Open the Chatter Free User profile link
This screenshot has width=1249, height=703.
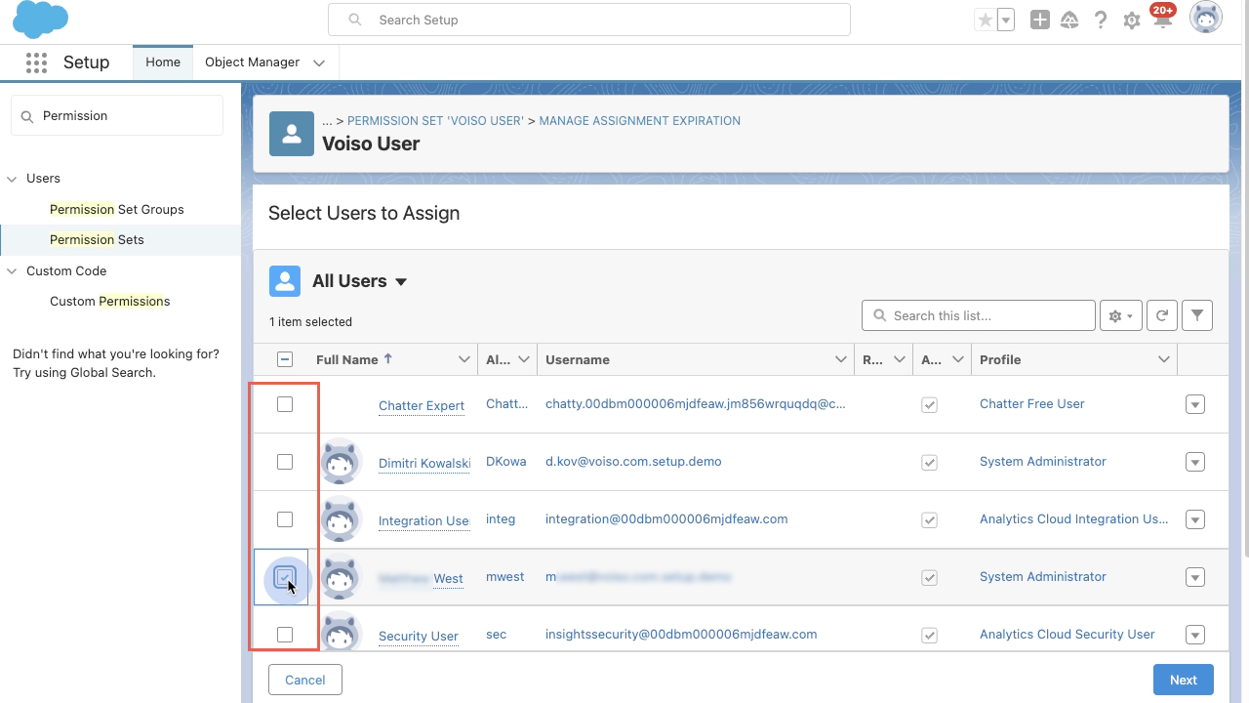click(x=1032, y=403)
